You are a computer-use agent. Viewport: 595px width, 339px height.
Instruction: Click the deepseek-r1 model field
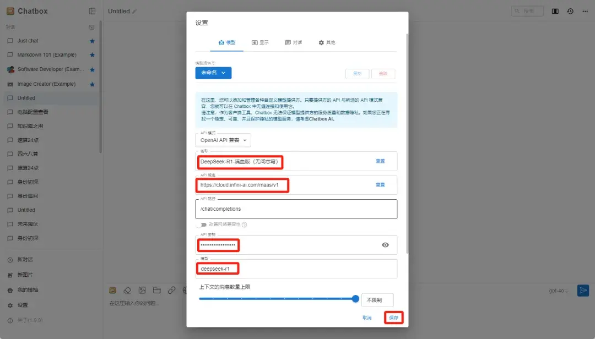point(296,269)
